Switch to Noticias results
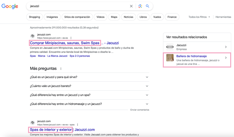This screenshot has height=137, width=234. pyautogui.click(x=129, y=17)
